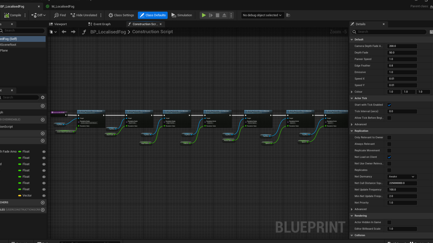
Task: Collapse the Replication section in Details
Action: tap(352, 131)
